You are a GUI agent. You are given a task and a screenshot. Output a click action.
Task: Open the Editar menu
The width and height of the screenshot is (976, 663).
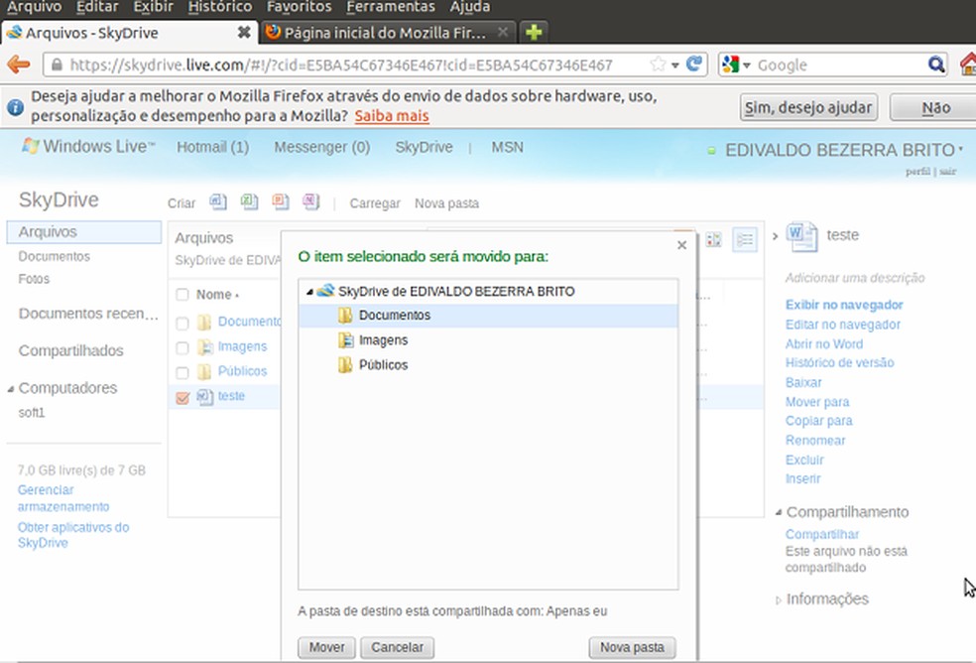(97, 8)
